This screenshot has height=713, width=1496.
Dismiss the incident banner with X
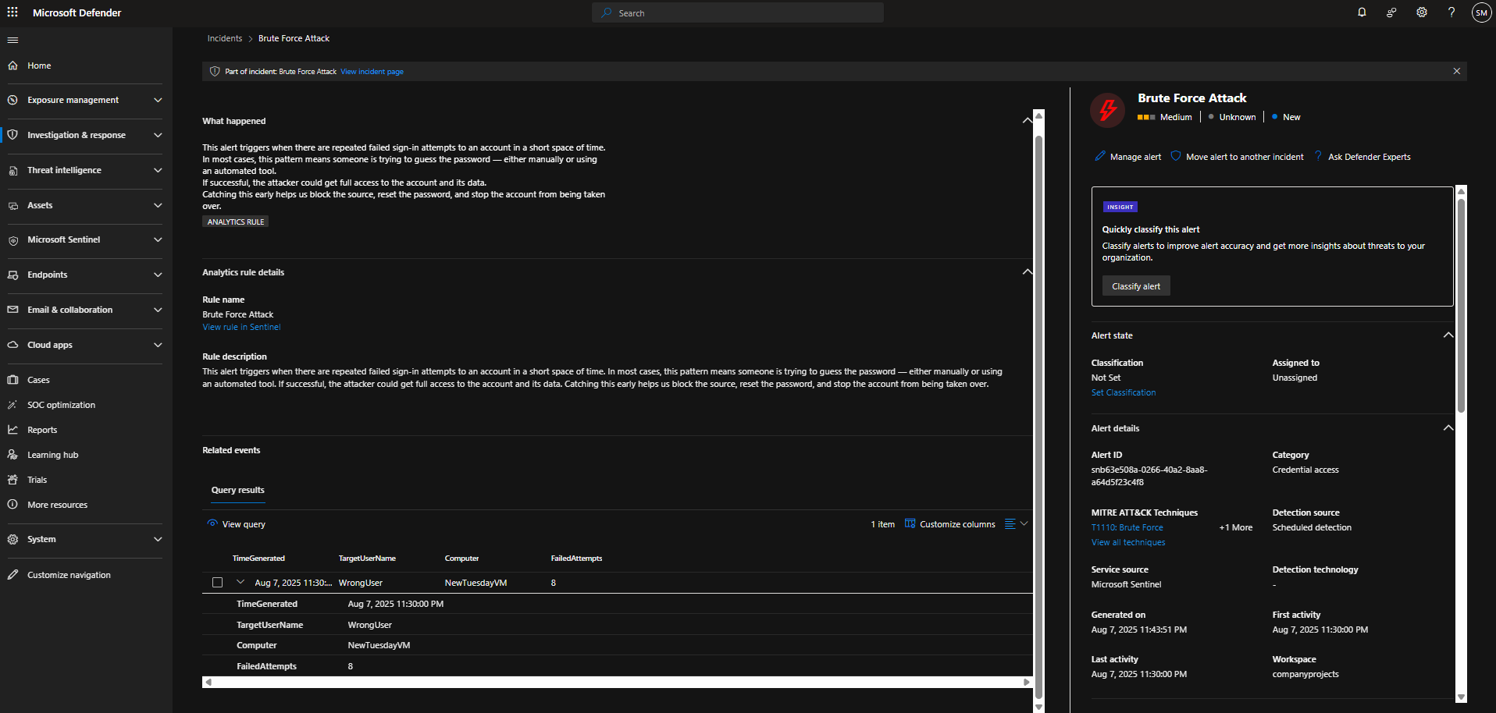(x=1457, y=71)
